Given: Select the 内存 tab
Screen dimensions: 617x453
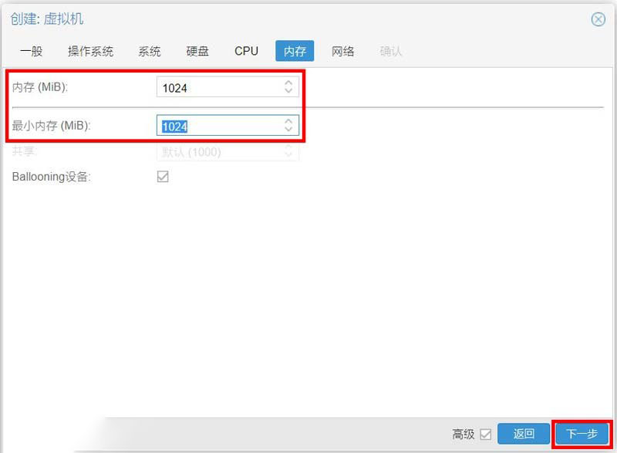Looking at the screenshot, I should click(295, 51).
